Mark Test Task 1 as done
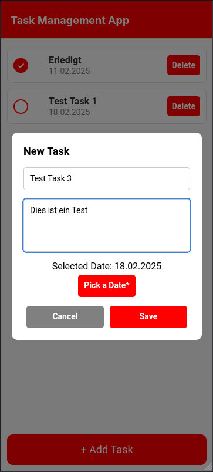Image resolution: width=213 pixels, height=472 pixels. pyautogui.click(x=21, y=107)
